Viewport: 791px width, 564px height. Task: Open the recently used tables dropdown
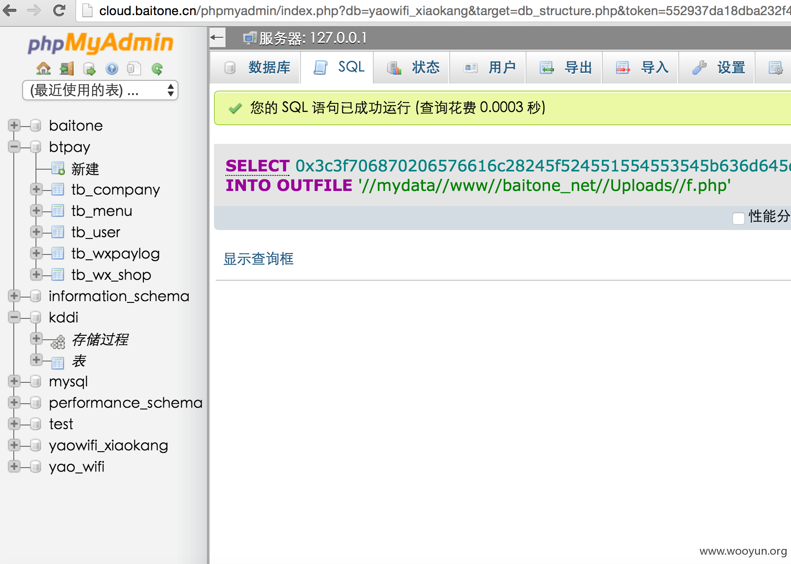[x=100, y=90]
